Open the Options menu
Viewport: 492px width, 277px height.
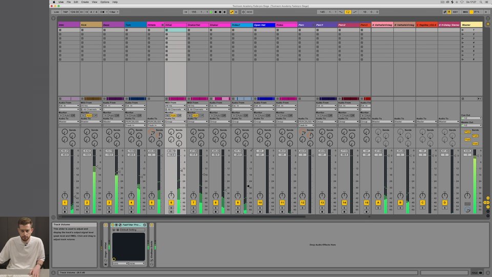click(x=105, y=2)
